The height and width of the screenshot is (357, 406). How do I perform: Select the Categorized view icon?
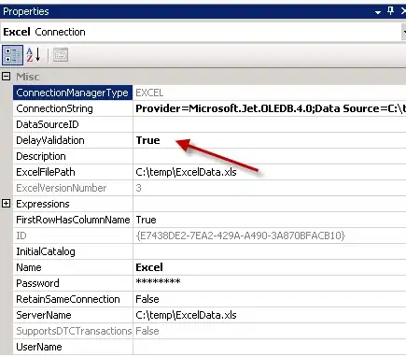click(12, 55)
